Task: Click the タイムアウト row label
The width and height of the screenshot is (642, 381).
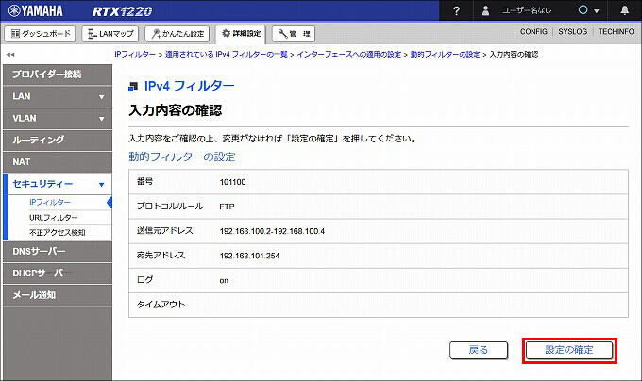Action: [x=160, y=305]
